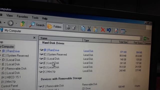Select (E:) Local Disk in folder tree
The height and width of the screenshot is (90, 160).
click(x=11, y=64)
